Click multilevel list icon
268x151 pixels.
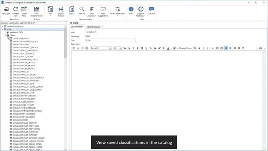[213, 48]
